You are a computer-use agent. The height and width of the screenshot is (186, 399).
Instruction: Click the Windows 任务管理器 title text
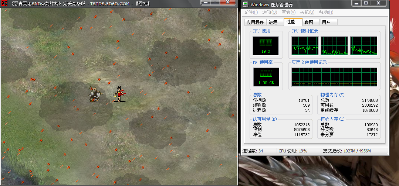(271, 4)
